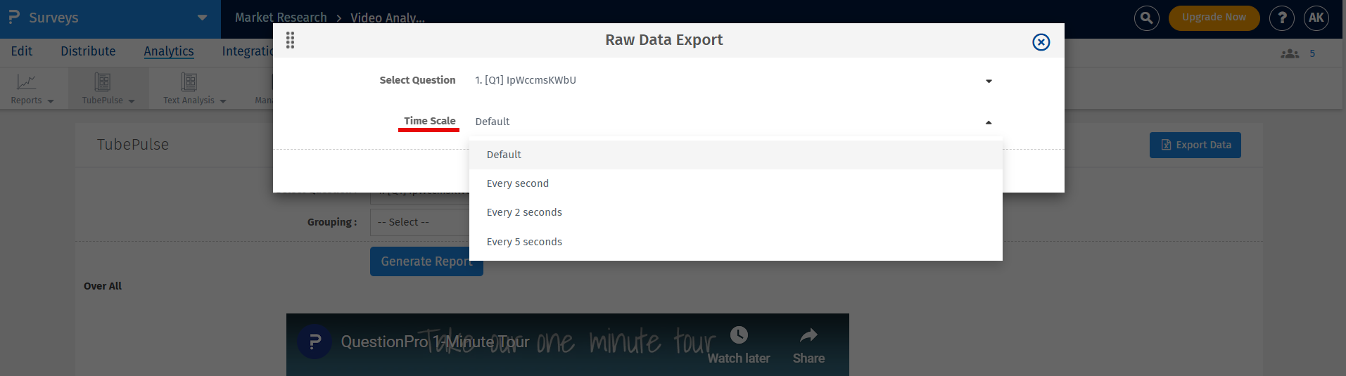
Task: Click the respondents people icon
Action: pos(1290,53)
